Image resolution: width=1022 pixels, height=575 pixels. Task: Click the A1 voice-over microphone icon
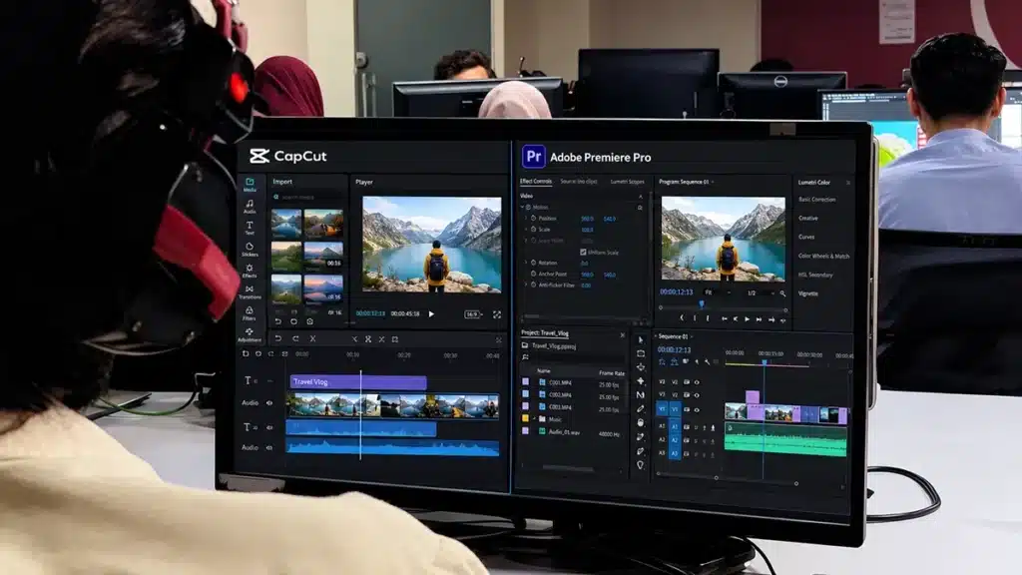[713, 427]
